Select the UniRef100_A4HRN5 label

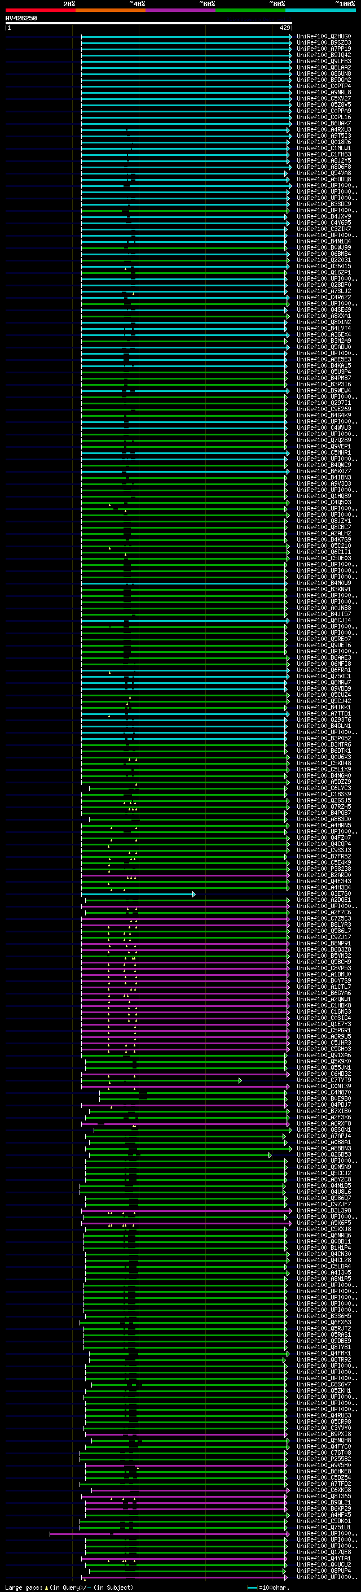click(323, 825)
